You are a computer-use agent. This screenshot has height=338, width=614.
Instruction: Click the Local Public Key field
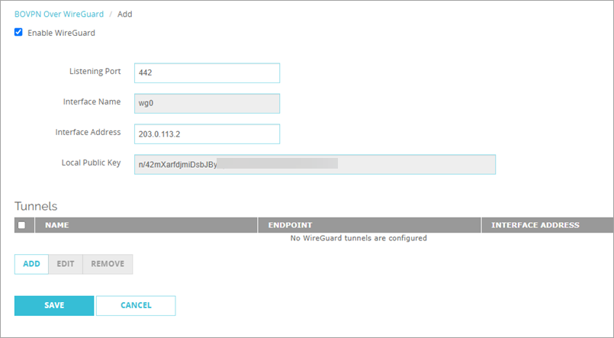point(315,165)
